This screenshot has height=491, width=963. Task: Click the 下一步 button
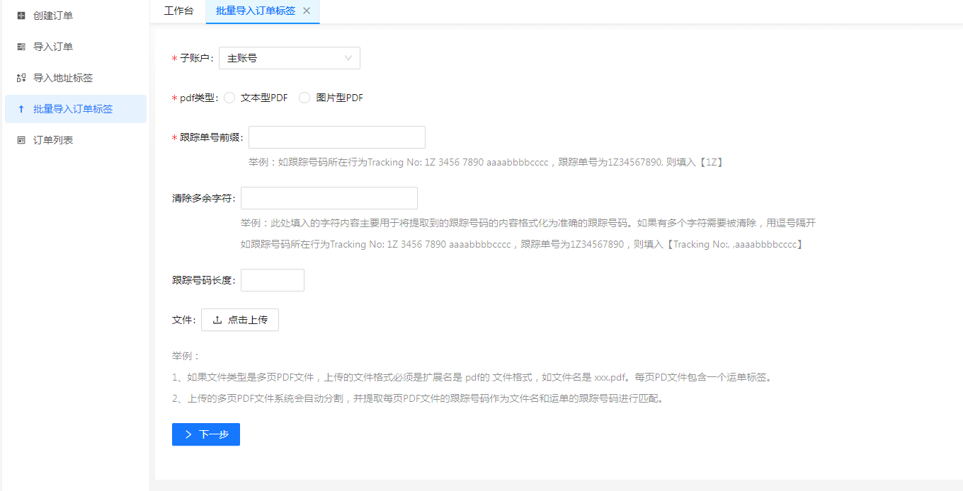206,434
